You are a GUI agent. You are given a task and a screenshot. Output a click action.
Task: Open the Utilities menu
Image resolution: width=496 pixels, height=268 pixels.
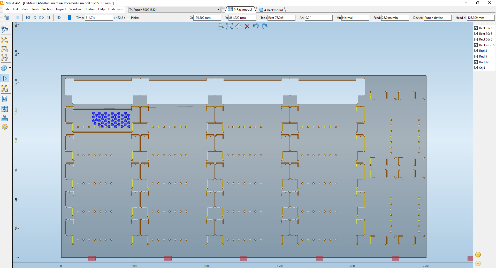pyautogui.click(x=89, y=9)
